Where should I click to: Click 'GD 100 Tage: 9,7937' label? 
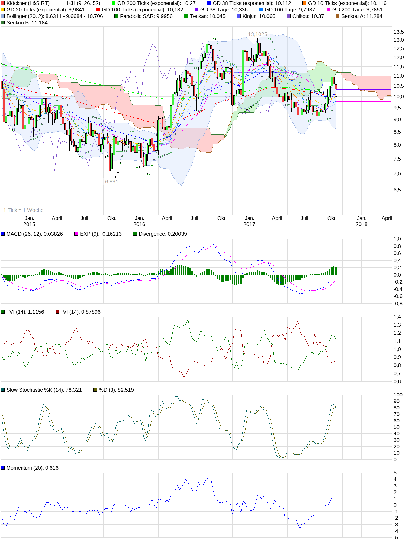(x=290, y=10)
